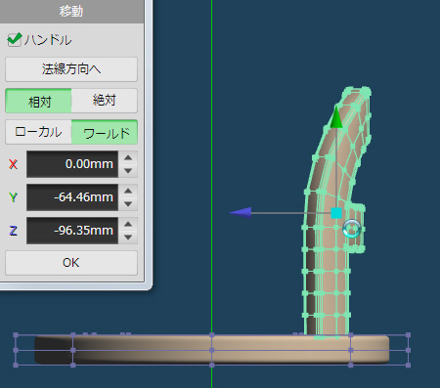The width and height of the screenshot is (440, 388).
Task: Click the teal ring rotation handle
Action: coord(352,228)
